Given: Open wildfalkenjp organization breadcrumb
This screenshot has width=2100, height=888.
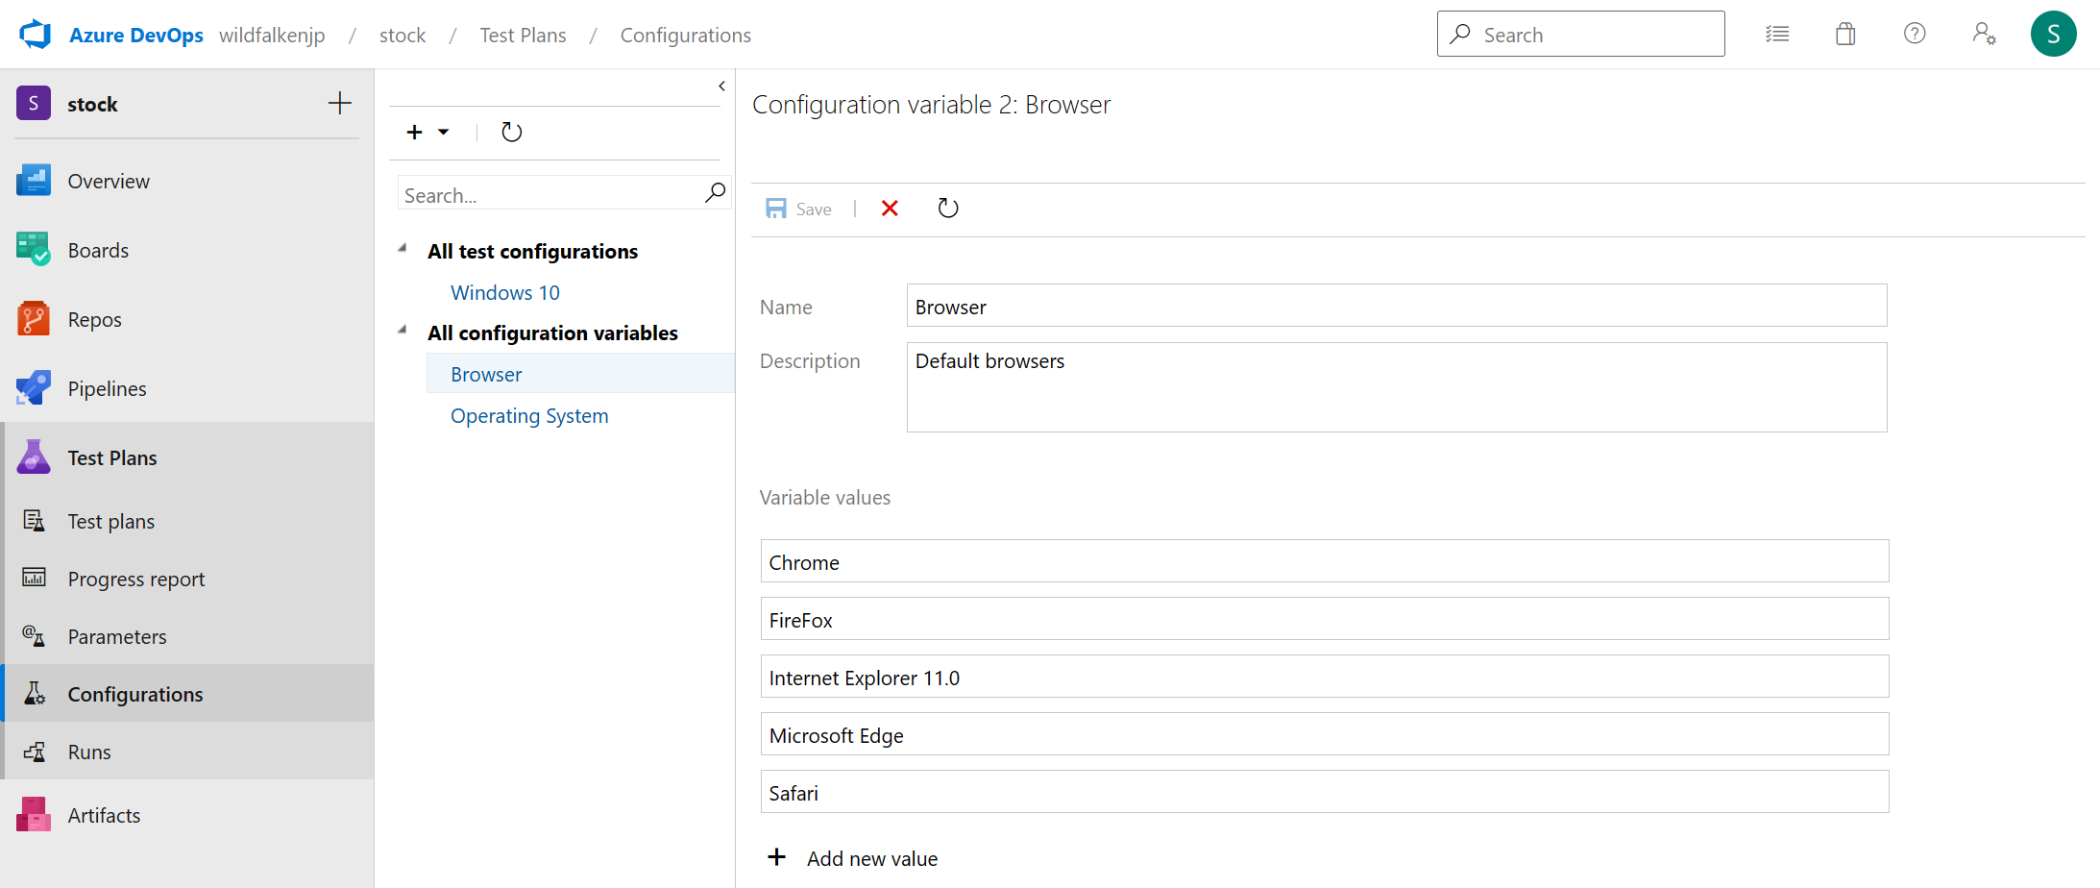Looking at the screenshot, I should pyautogui.click(x=272, y=36).
